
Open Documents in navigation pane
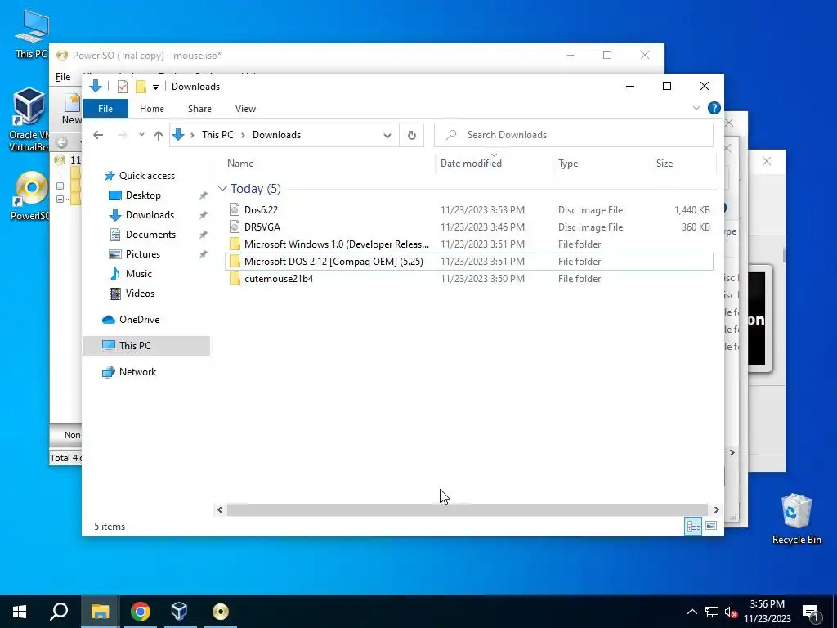150,235
